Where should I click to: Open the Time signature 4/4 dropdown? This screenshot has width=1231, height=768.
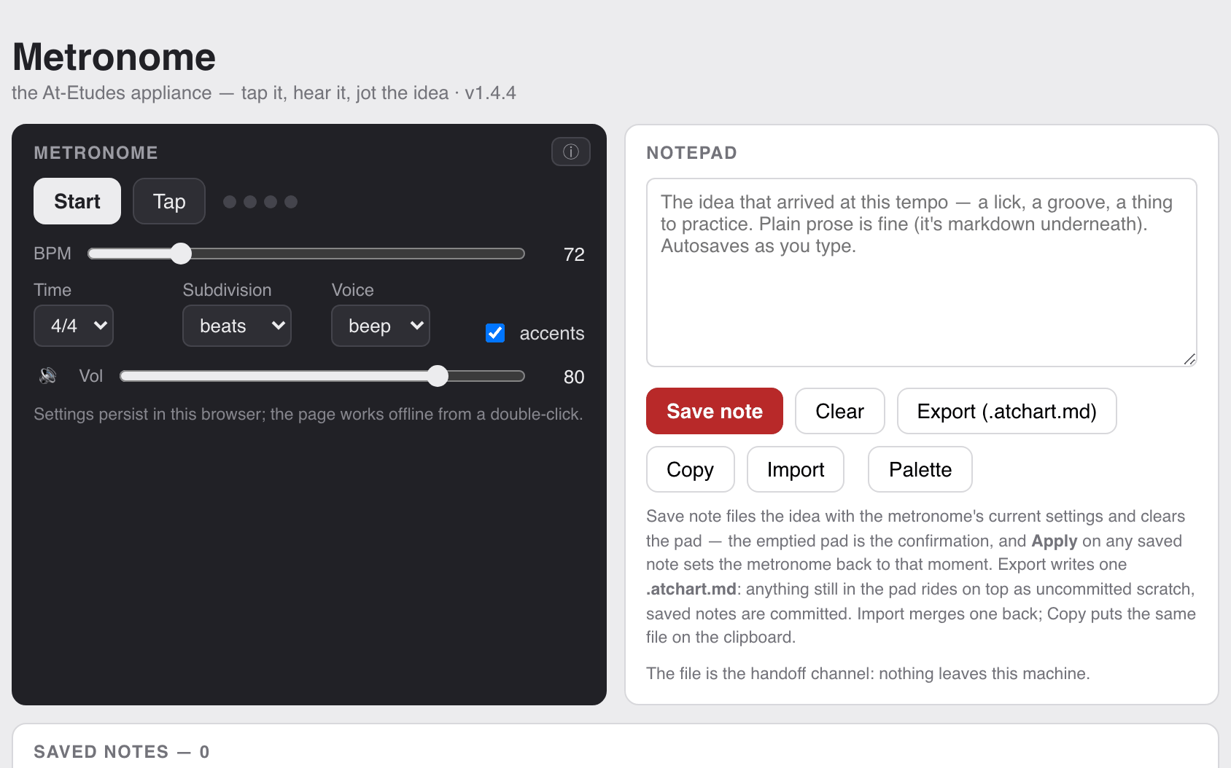[x=74, y=326]
